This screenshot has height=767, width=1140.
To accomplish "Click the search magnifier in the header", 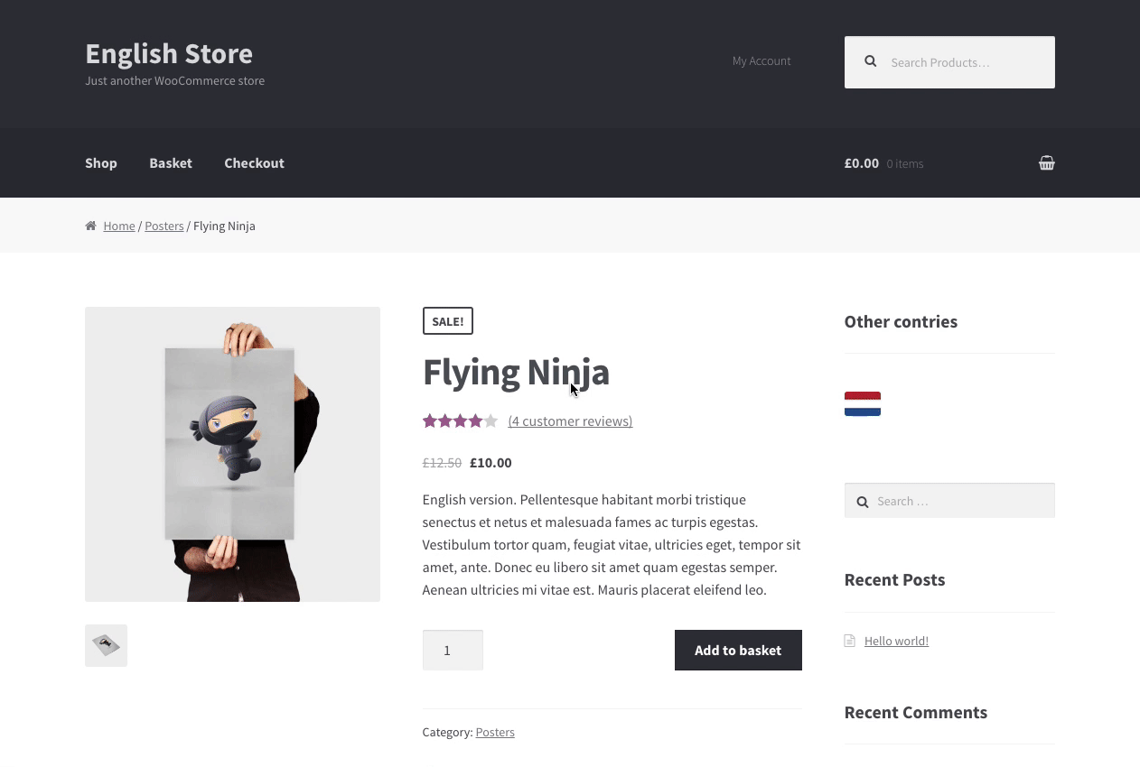I will tap(870, 60).
